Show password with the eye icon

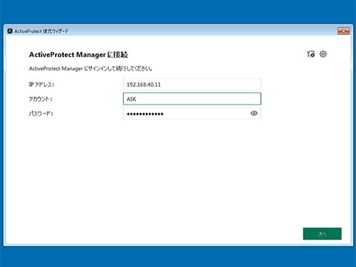click(254, 113)
